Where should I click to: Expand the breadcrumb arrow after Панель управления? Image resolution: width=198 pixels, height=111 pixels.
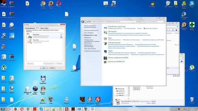click(x=105, y=22)
